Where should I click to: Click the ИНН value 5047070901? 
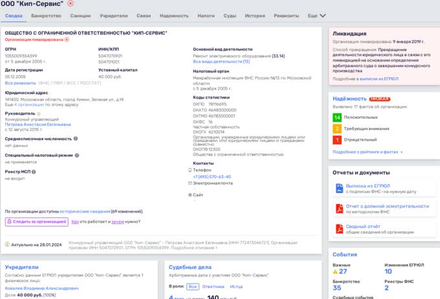coord(110,56)
